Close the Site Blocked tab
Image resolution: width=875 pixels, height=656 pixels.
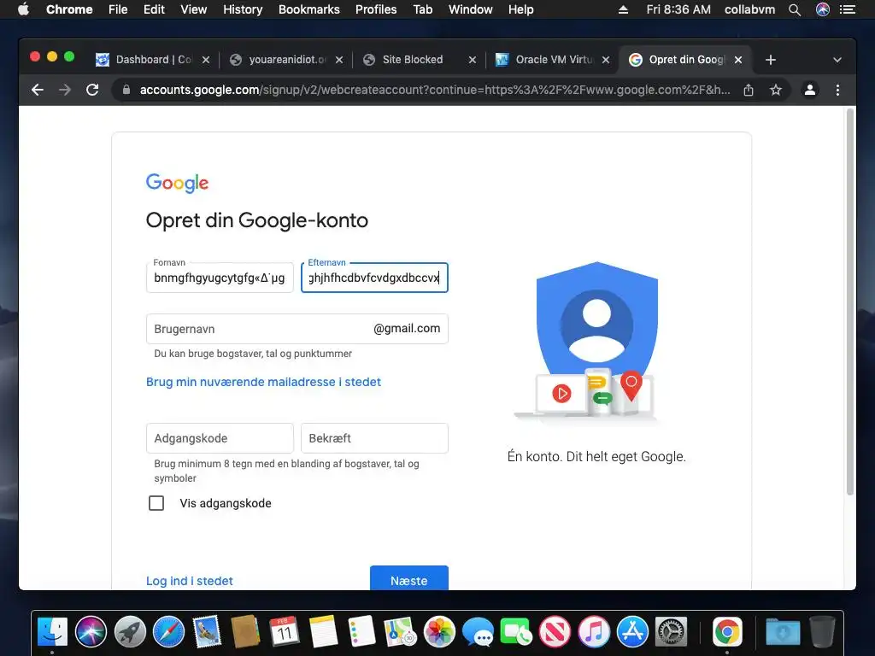(x=472, y=60)
